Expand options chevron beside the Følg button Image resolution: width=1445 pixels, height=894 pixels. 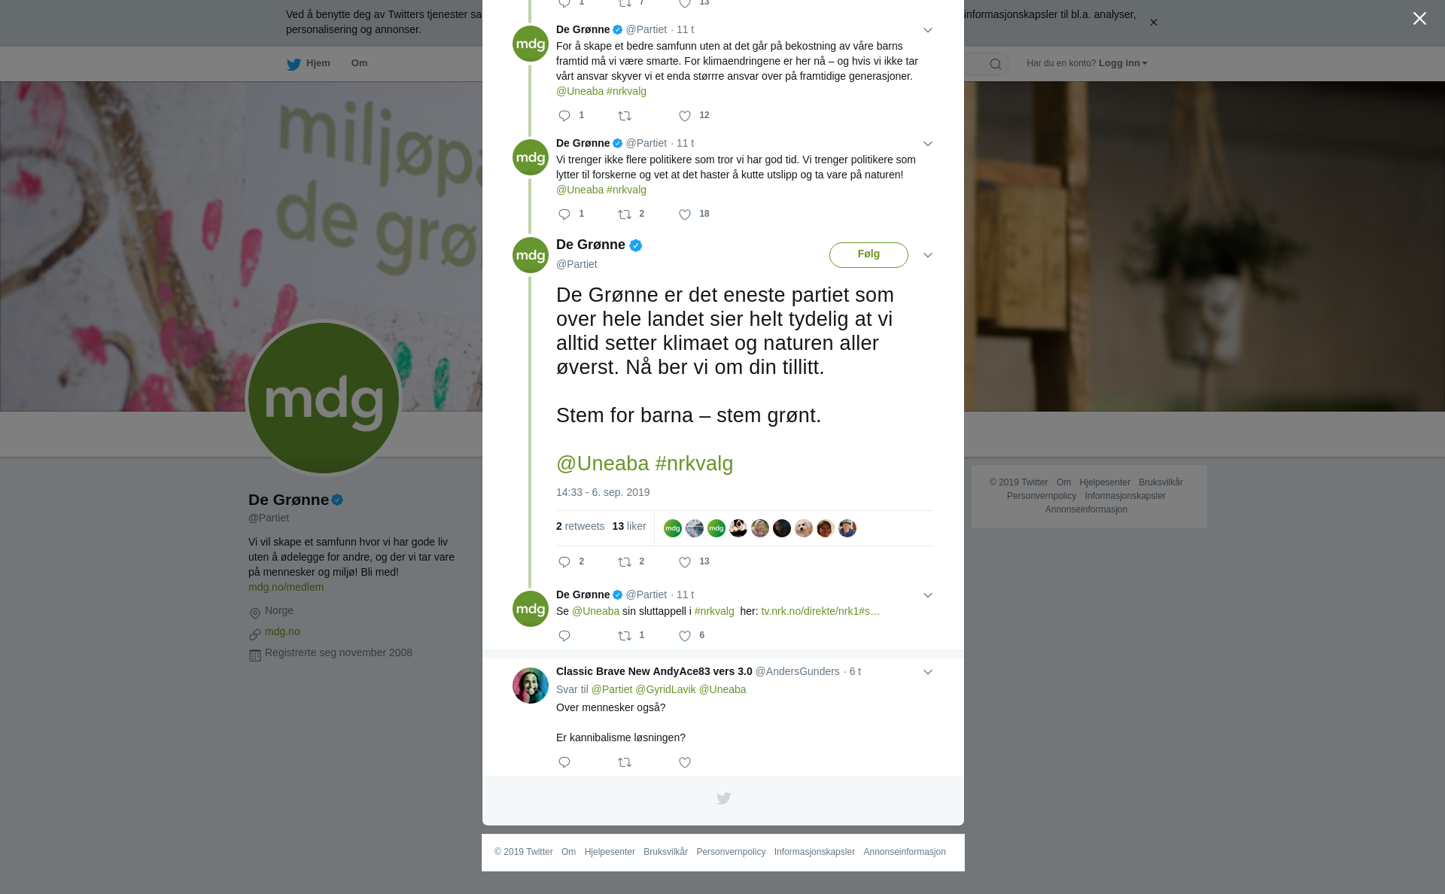[x=928, y=255]
